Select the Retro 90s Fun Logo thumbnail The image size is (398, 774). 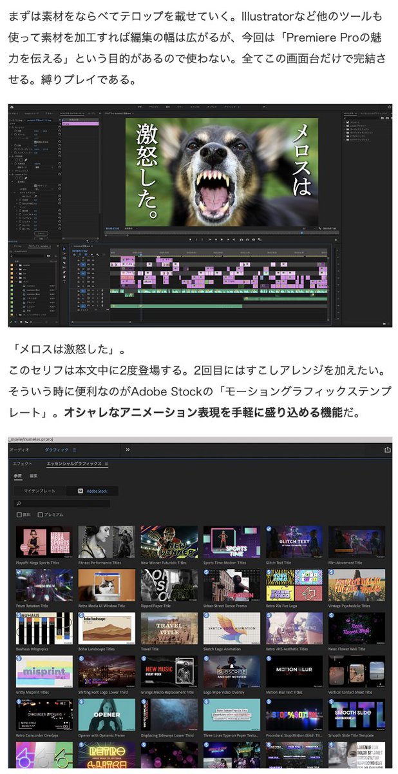point(294,585)
